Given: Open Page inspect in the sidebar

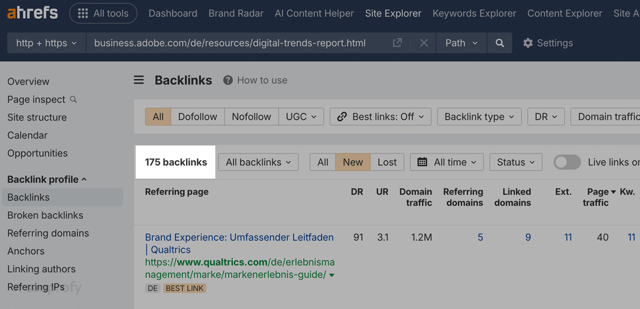Looking at the screenshot, I should [36, 99].
